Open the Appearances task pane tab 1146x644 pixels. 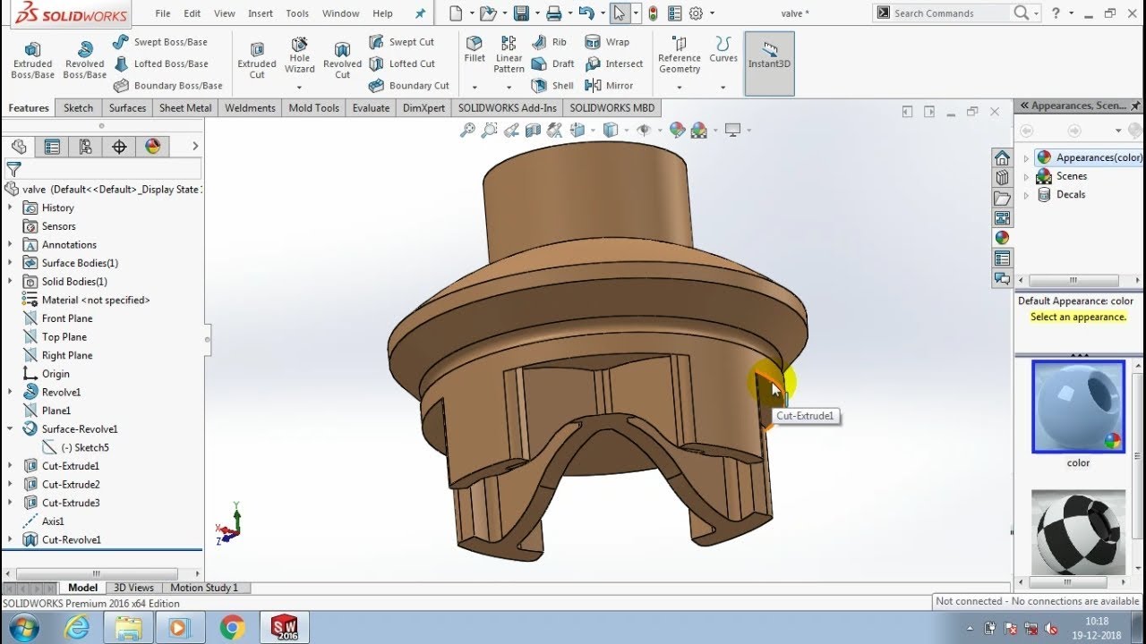[x=1002, y=237]
